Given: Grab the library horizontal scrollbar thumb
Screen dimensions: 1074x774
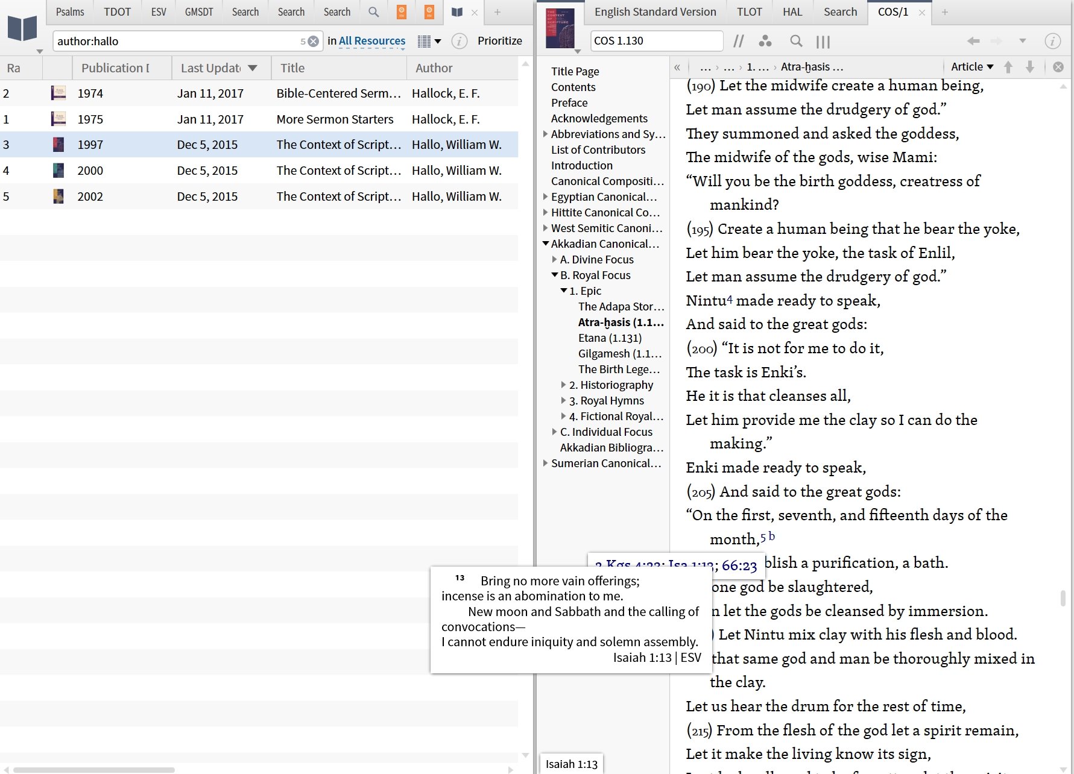Looking at the screenshot, I should [94, 770].
